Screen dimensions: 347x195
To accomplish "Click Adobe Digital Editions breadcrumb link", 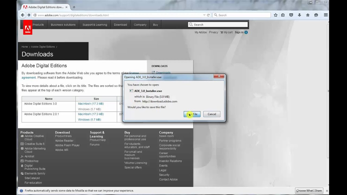I will (x=43, y=47).
